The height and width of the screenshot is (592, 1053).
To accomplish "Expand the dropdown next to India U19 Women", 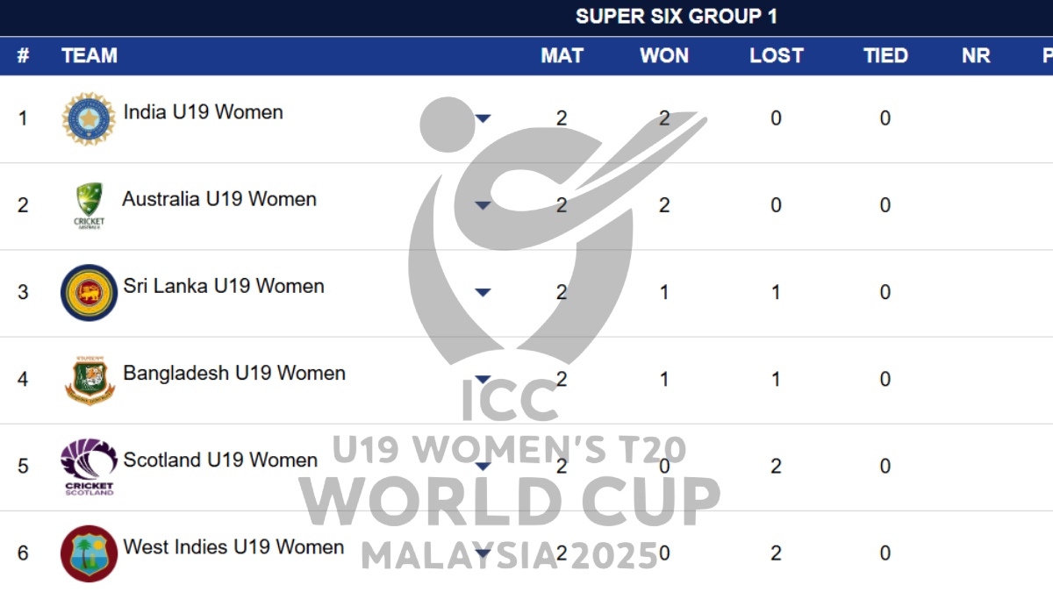I will click(483, 118).
